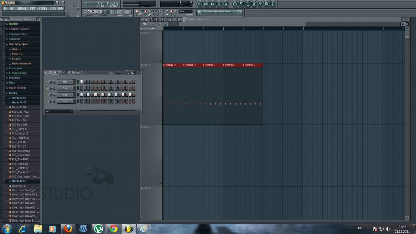Open the Piano Roll shortcut icon
This screenshot has width=416, height=234.
(213, 4)
